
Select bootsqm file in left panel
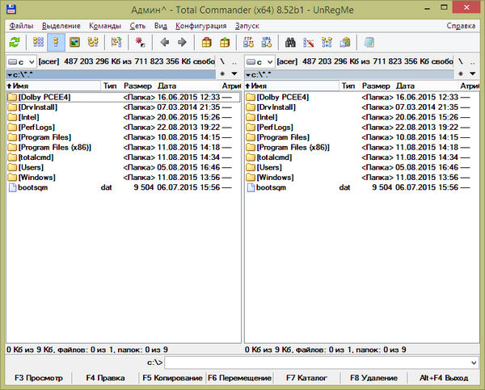point(123,187)
